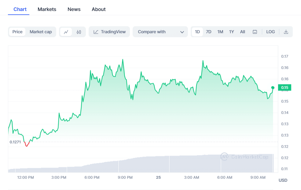Viewport: 301px width, 190px height.
Task: Click the 3:00 AM axis label
Action: click(x=192, y=177)
